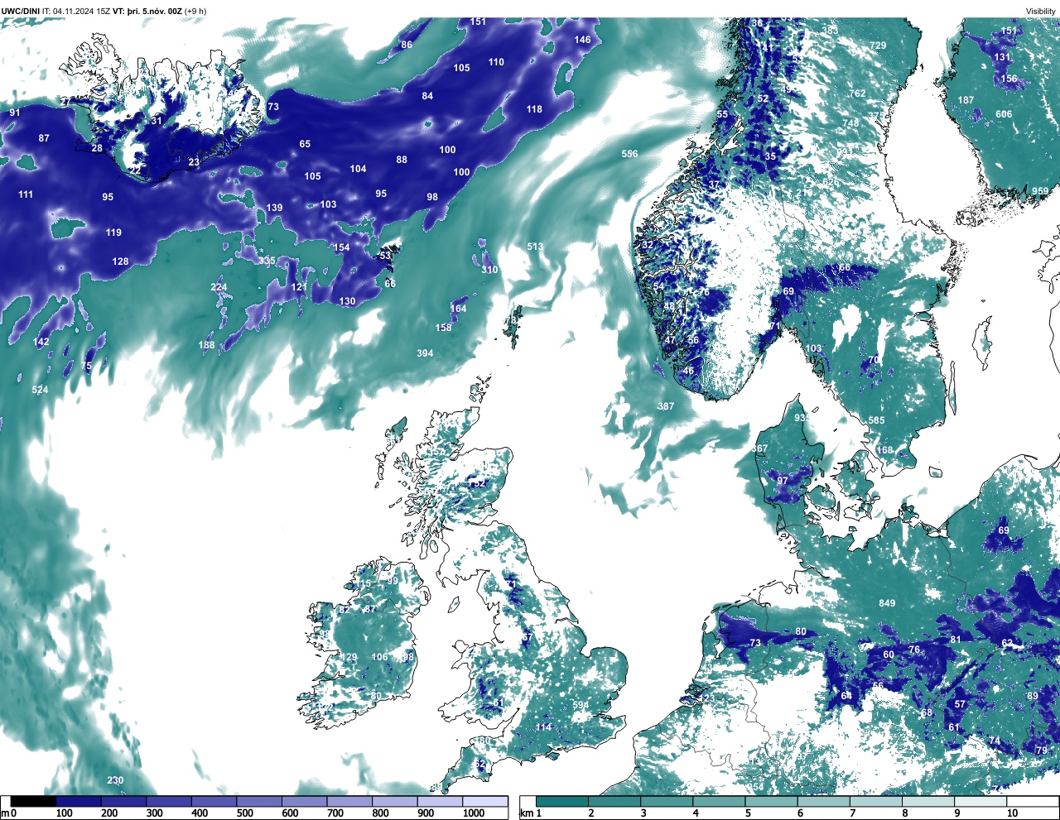Click the reading 762

tap(858, 94)
